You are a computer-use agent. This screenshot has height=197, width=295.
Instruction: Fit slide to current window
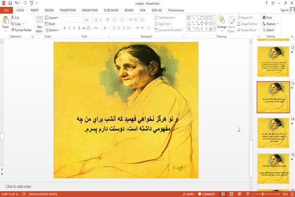point(292,194)
